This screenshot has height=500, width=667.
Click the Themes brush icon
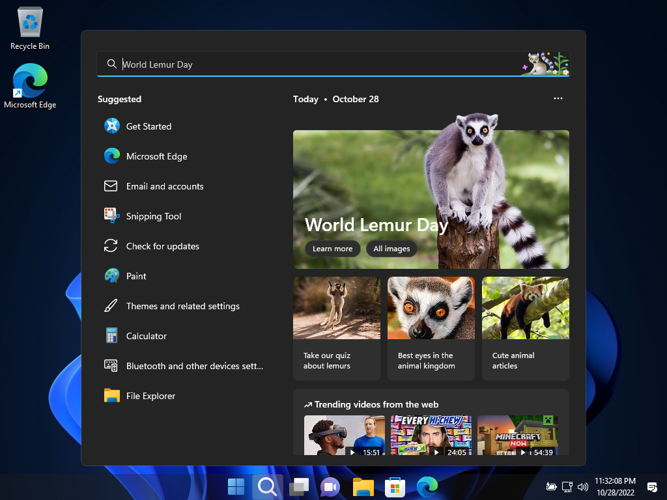click(x=111, y=306)
